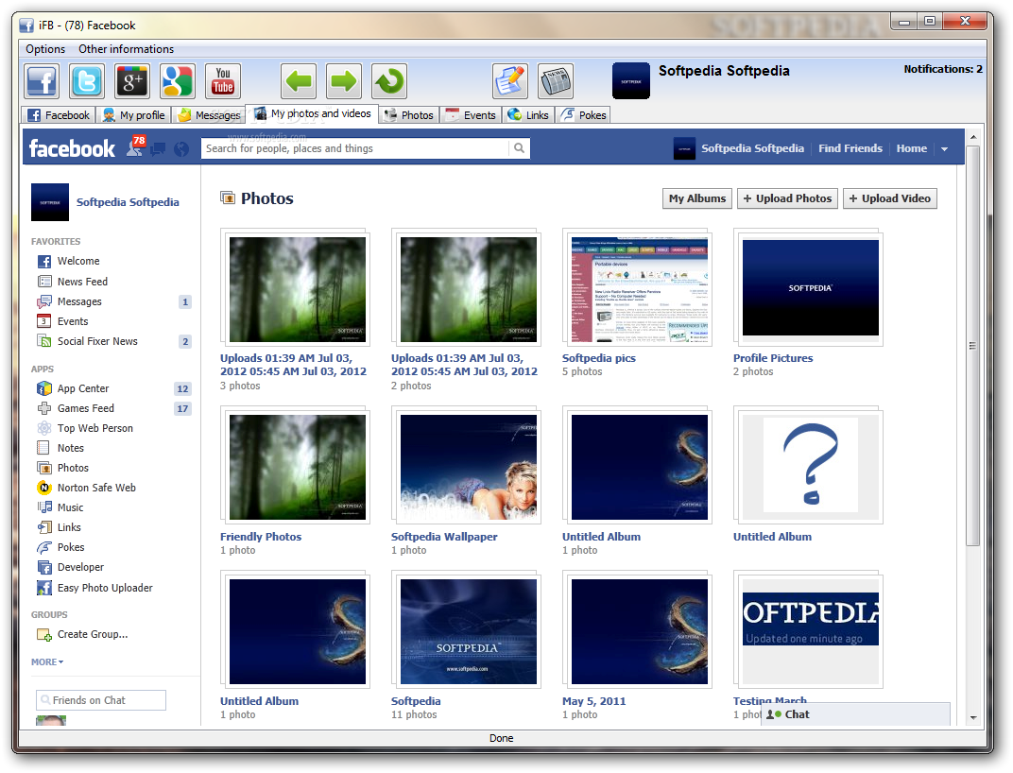This screenshot has height=773, width=1013.
Task: Switch to the Events tab
Action: (x=471, y=115)
